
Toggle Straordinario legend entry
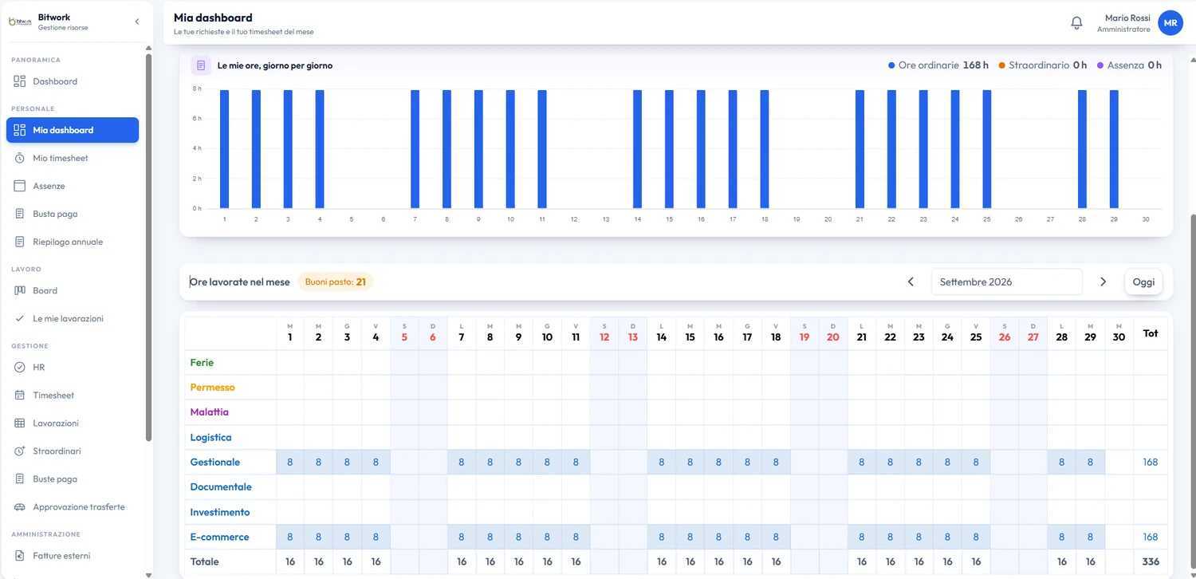(x=1042, y=65)
